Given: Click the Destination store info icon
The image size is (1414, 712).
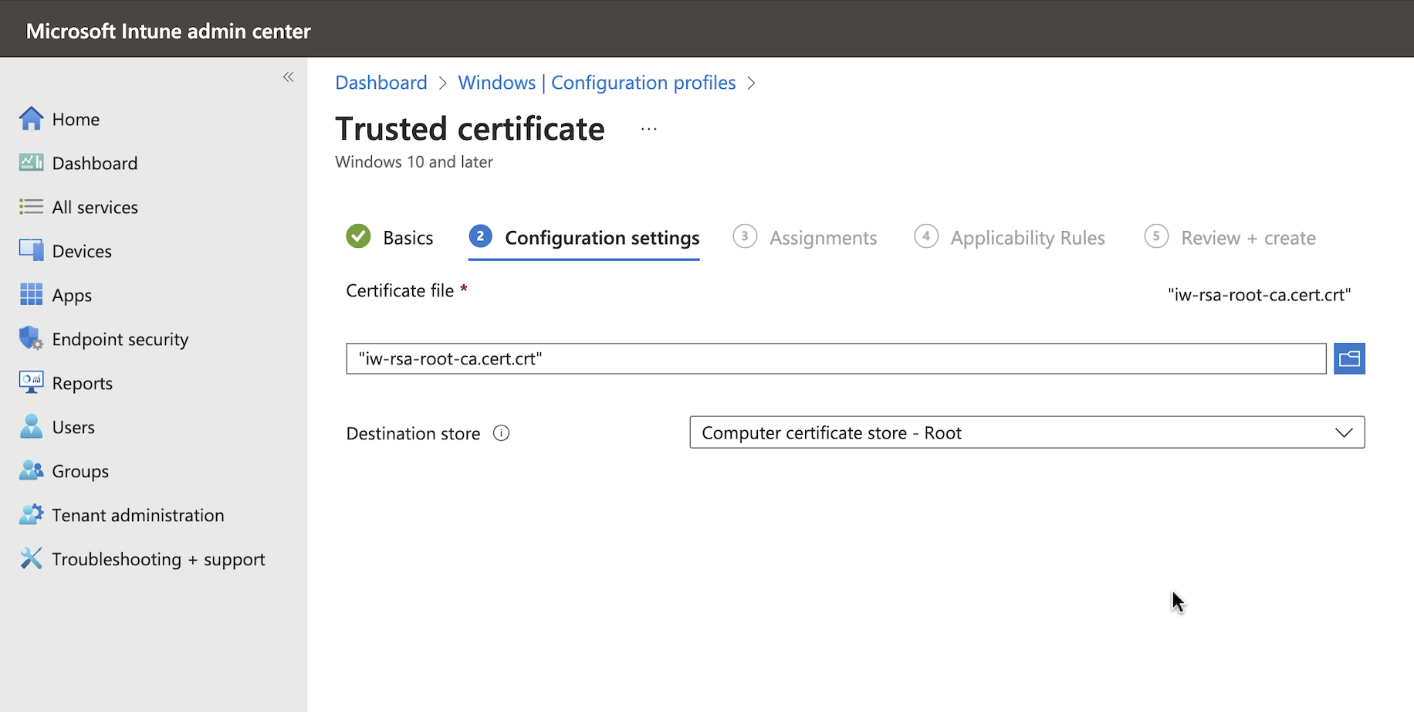Looking at the screenshot, I should (x=501, y=433).
